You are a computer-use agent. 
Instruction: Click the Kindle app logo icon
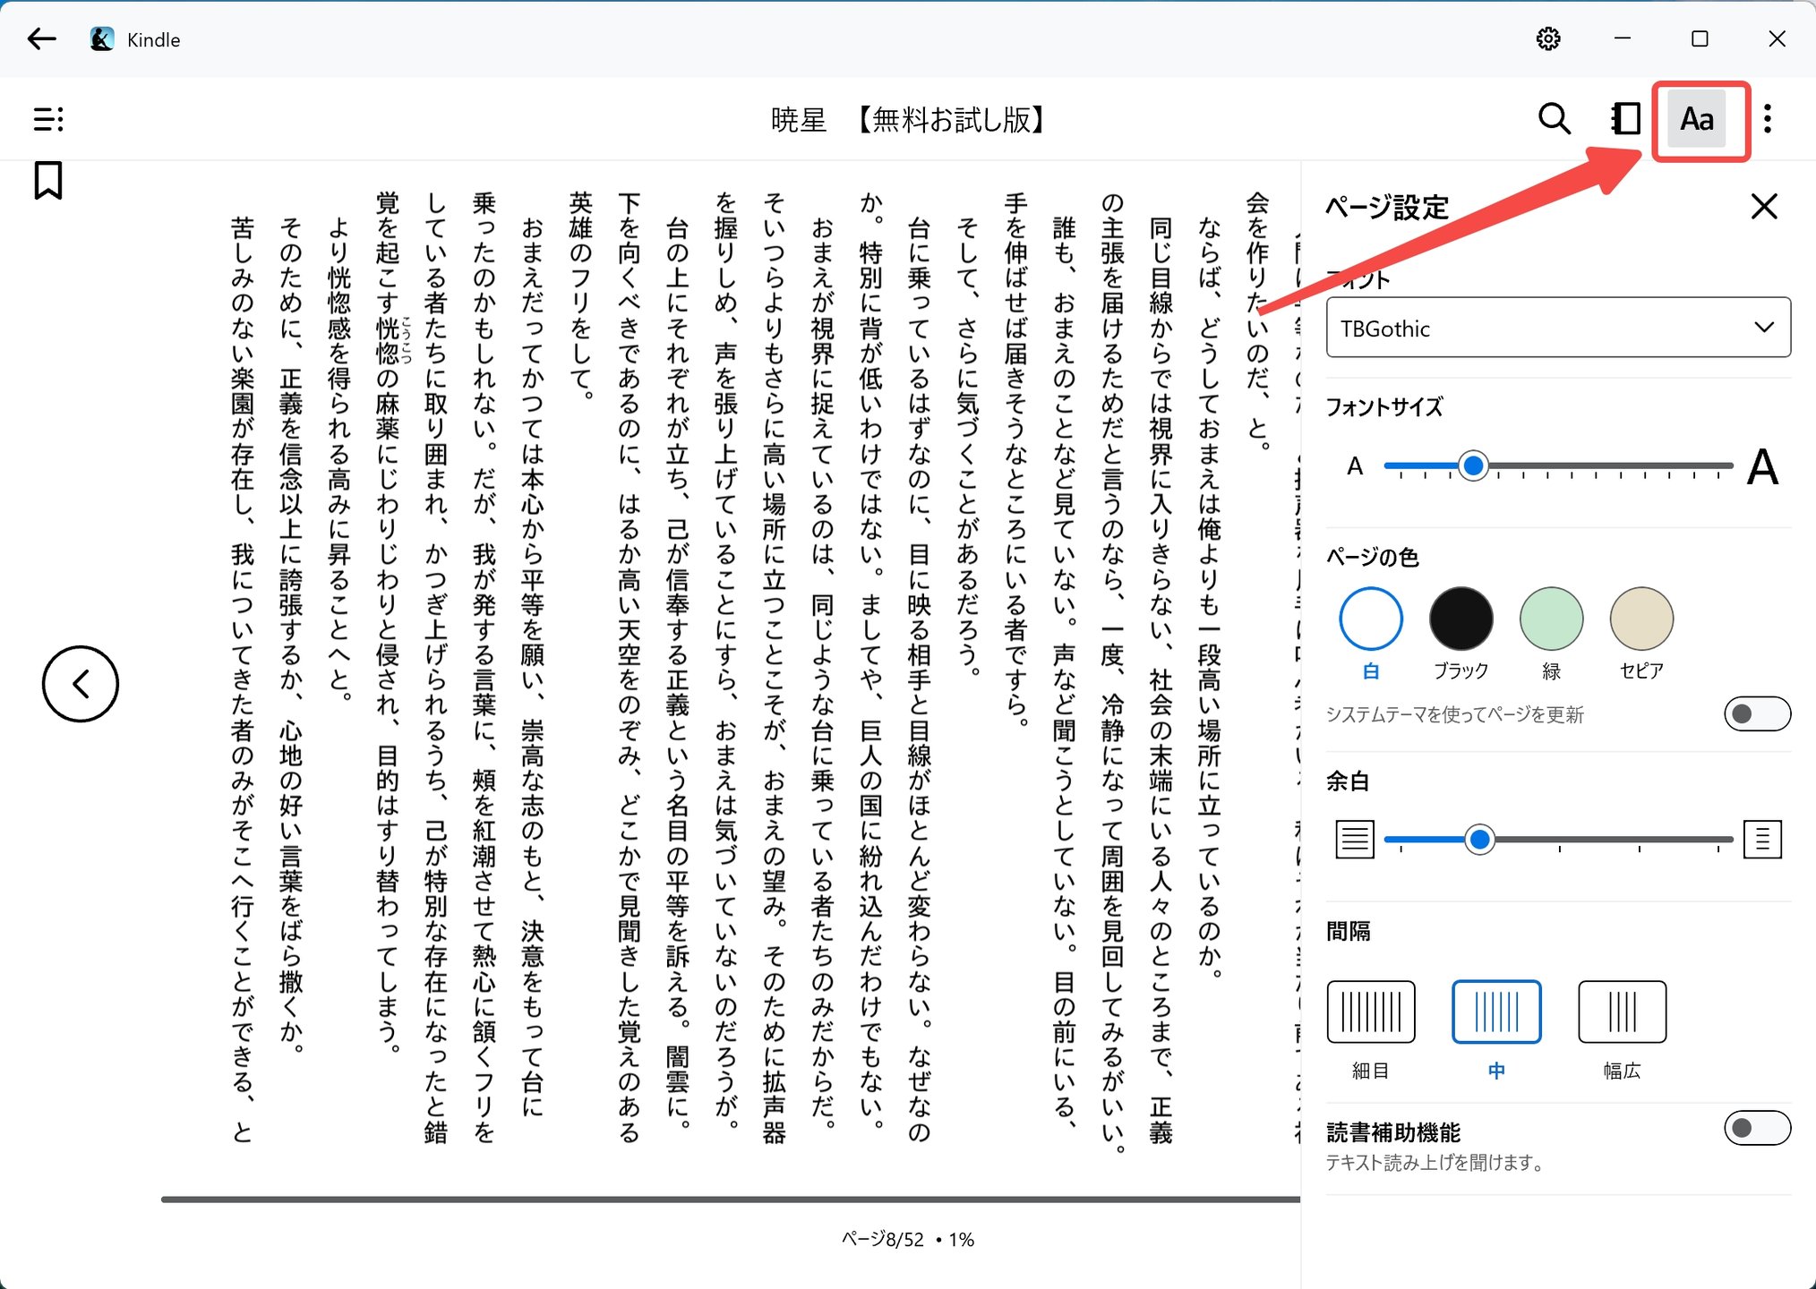(x=102, y=38)
